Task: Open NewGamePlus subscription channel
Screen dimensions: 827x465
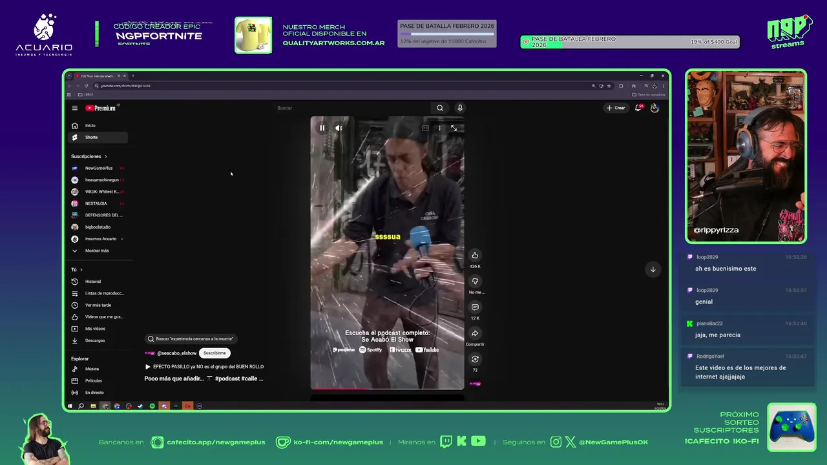Action: tap(98, 168)
